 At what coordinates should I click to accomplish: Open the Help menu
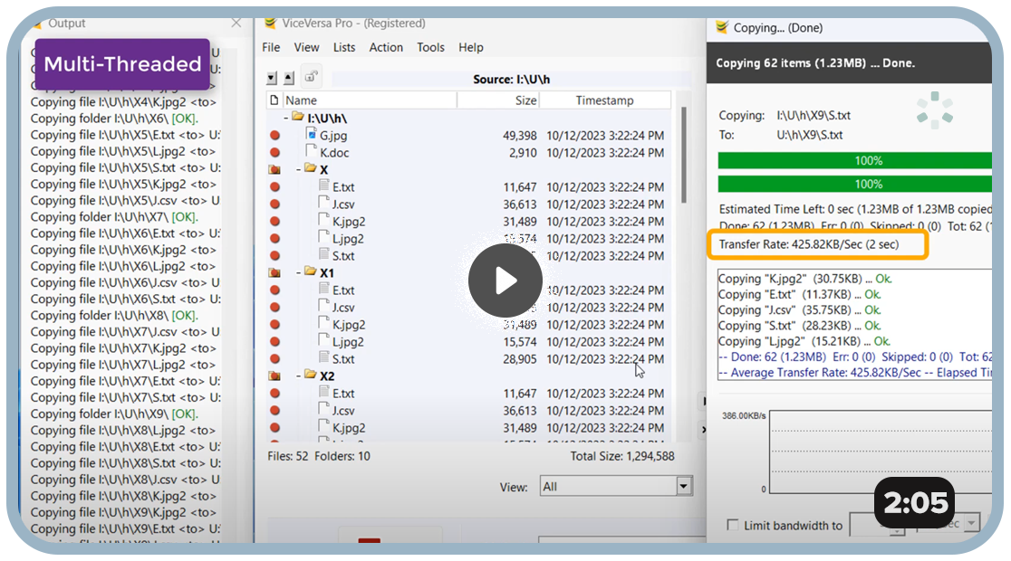471,47
